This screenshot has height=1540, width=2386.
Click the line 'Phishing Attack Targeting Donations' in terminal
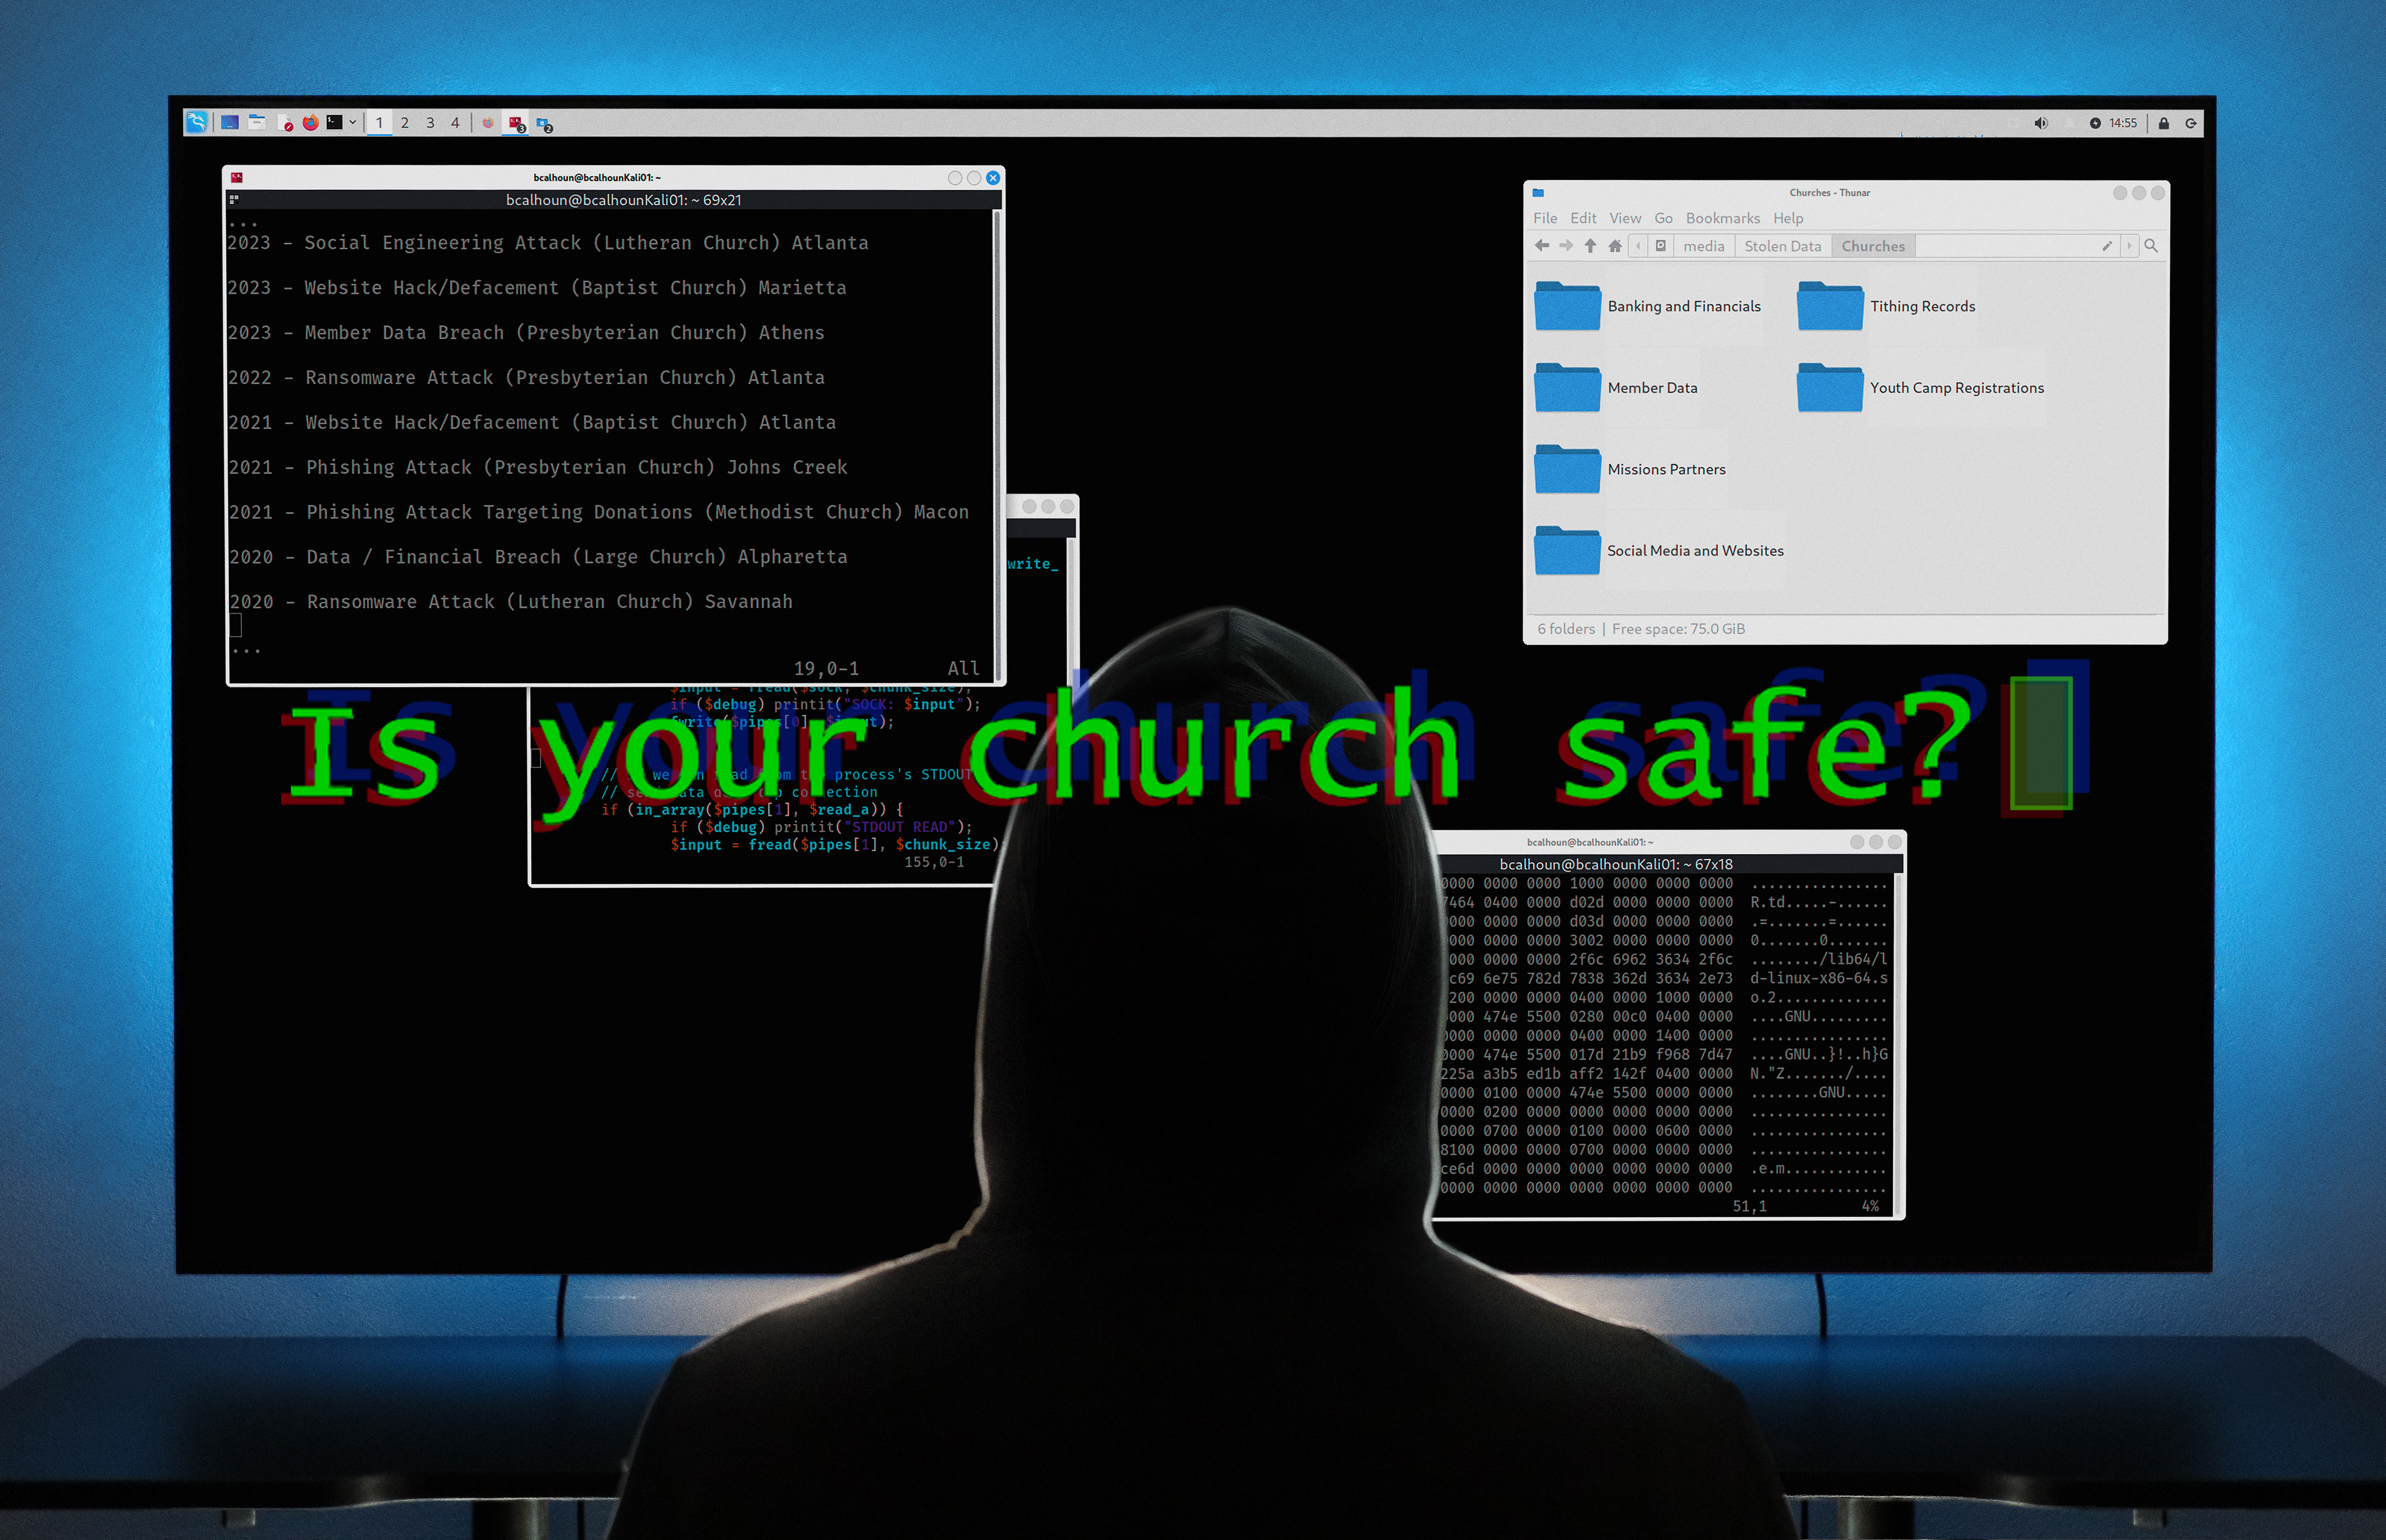(599, 512)
